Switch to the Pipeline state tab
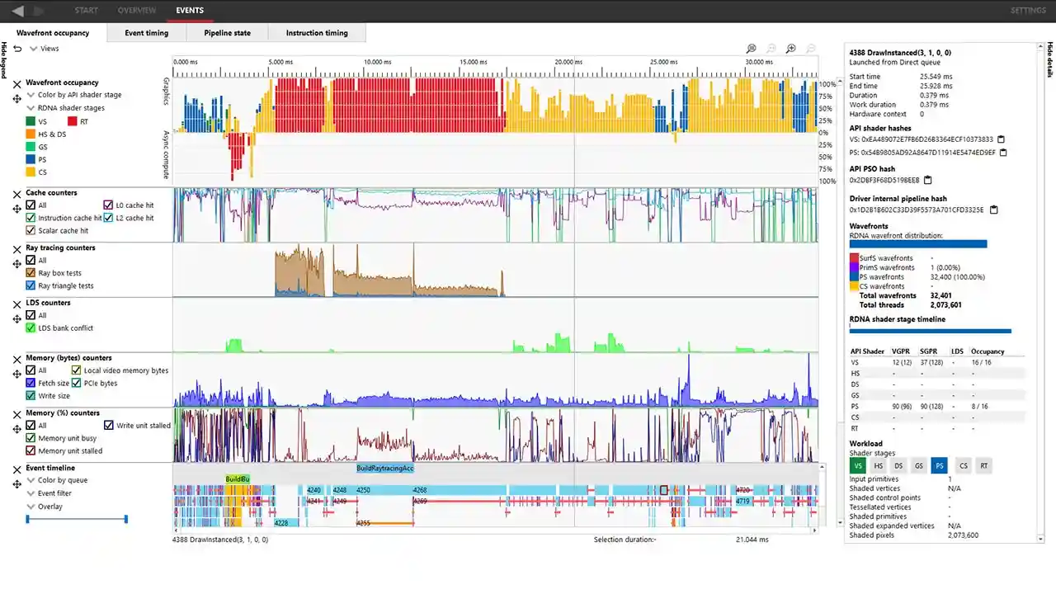 click(x=227, y=33)
